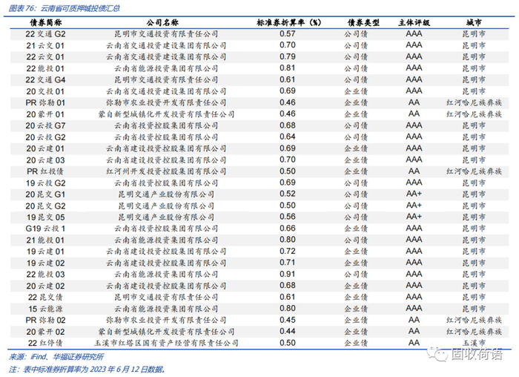
Task: Select bond name 22云交01
Action: coord(46,57)
